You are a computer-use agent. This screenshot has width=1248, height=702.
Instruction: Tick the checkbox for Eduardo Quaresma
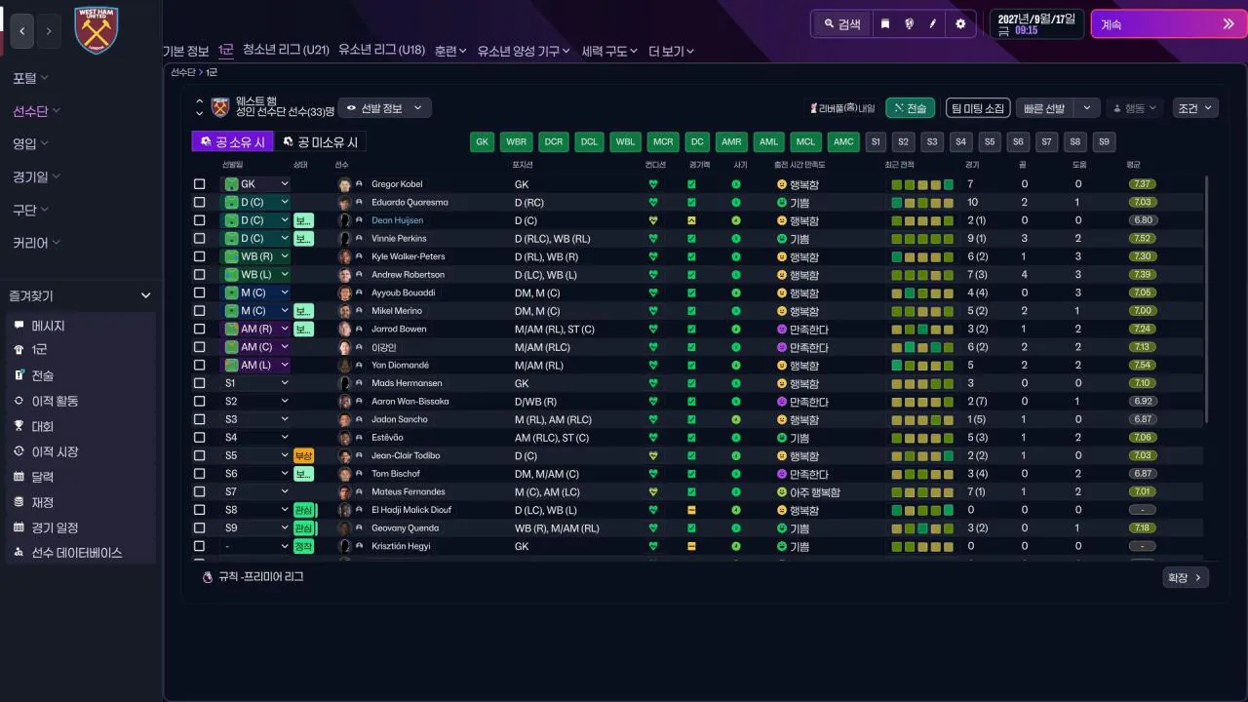[x=200, y=203]
